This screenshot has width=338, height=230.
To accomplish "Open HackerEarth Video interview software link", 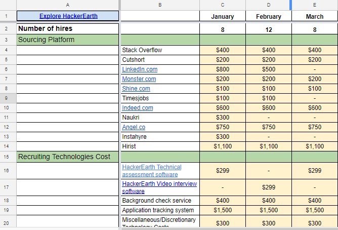I will 159,187.
